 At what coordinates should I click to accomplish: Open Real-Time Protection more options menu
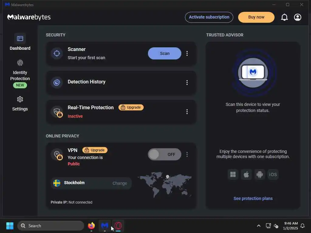[187, 112]
